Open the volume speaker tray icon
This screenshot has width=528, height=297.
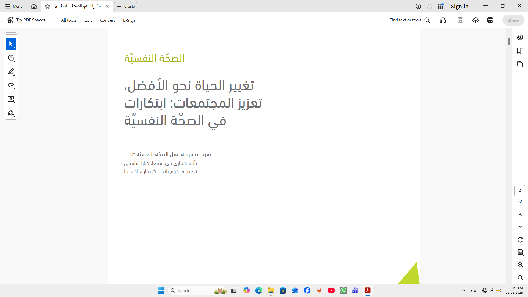(491, 290)
